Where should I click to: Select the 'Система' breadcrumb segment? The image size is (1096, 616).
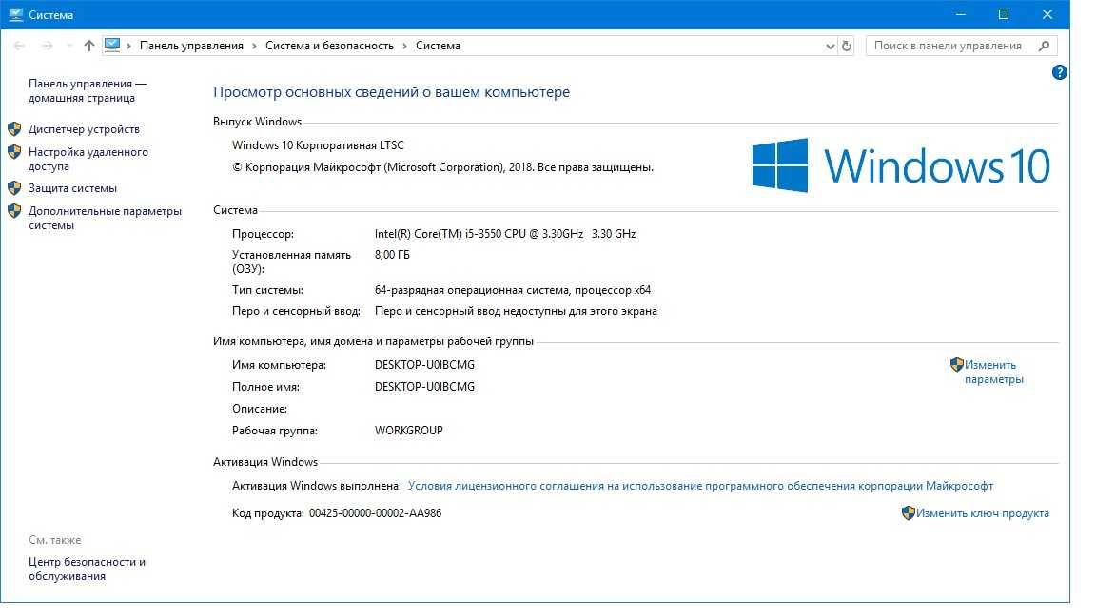pos(438,46)
